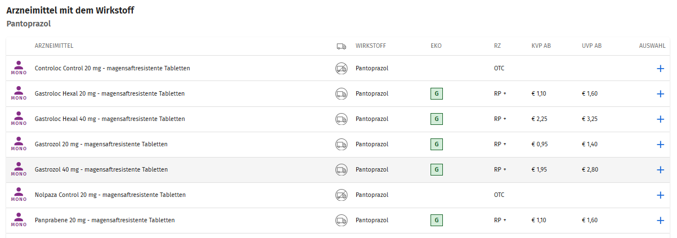Open Nolpaza Control 20 mg medication link
Screen dimensions: 677x238
[110, 195]
